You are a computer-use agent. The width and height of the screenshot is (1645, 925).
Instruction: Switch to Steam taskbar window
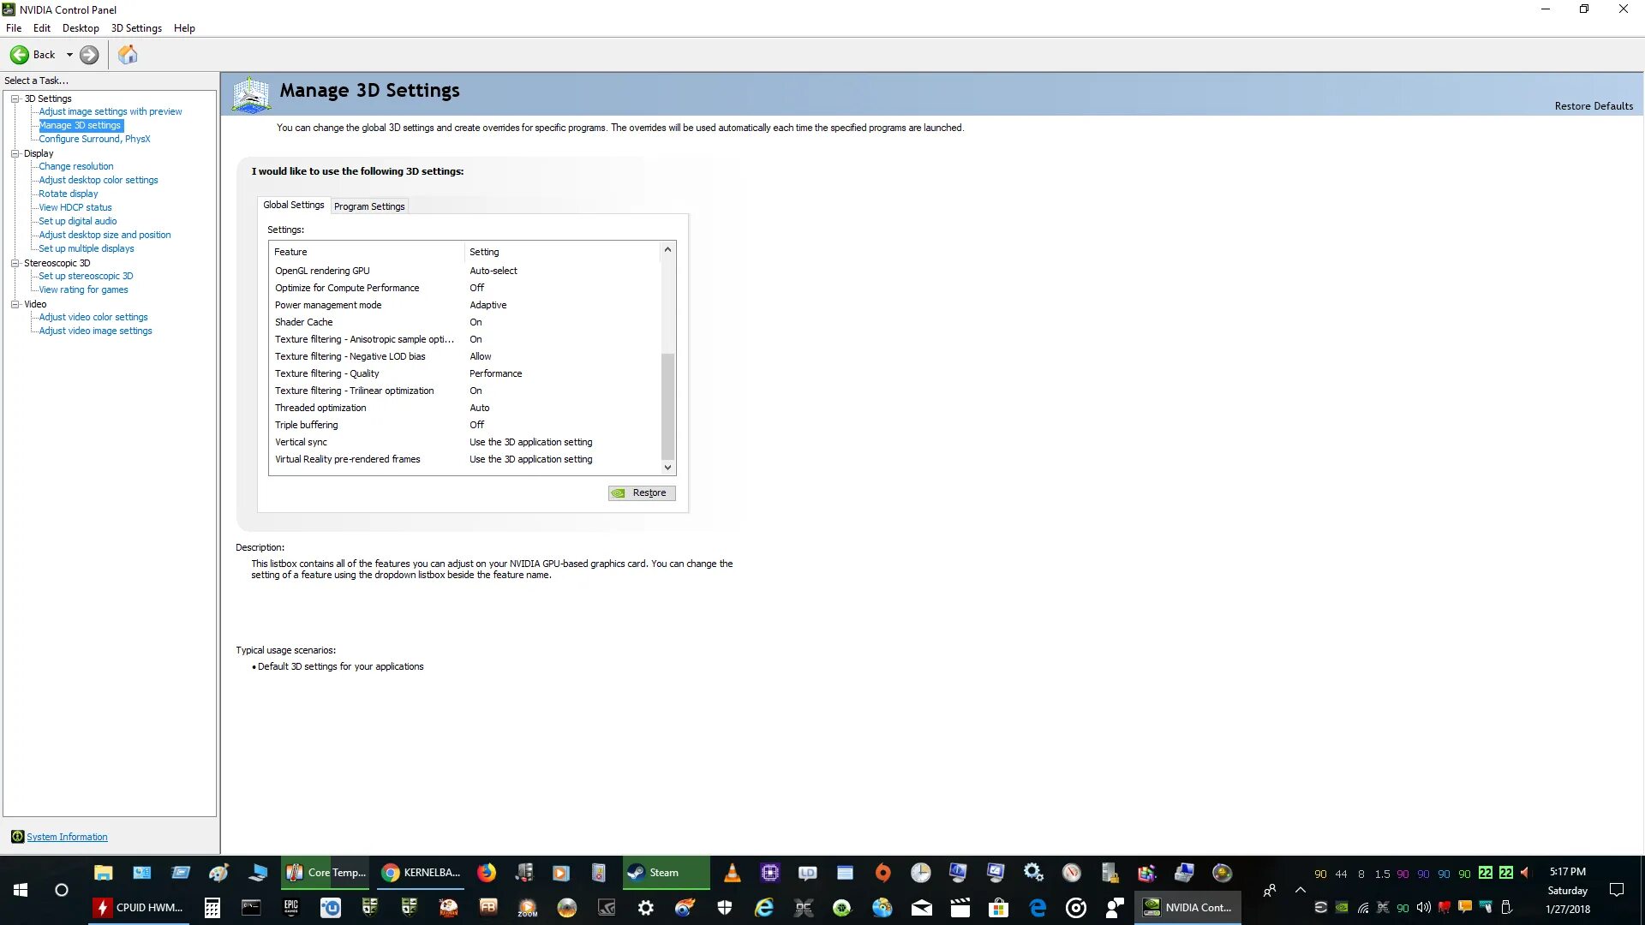click(666, 873)
